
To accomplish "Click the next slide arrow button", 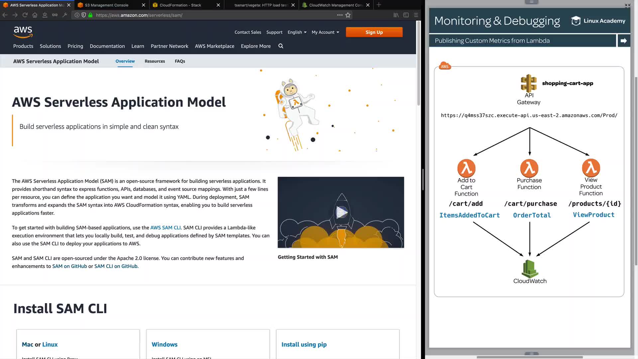I will pos(623,41).
